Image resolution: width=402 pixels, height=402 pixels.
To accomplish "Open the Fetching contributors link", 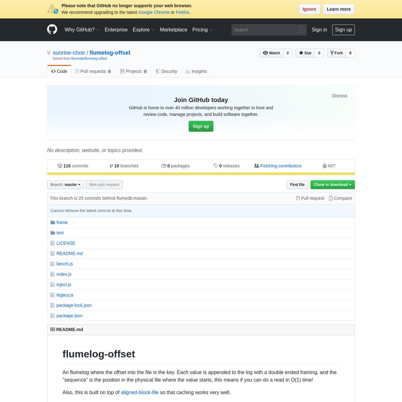I will click(281, 166).
